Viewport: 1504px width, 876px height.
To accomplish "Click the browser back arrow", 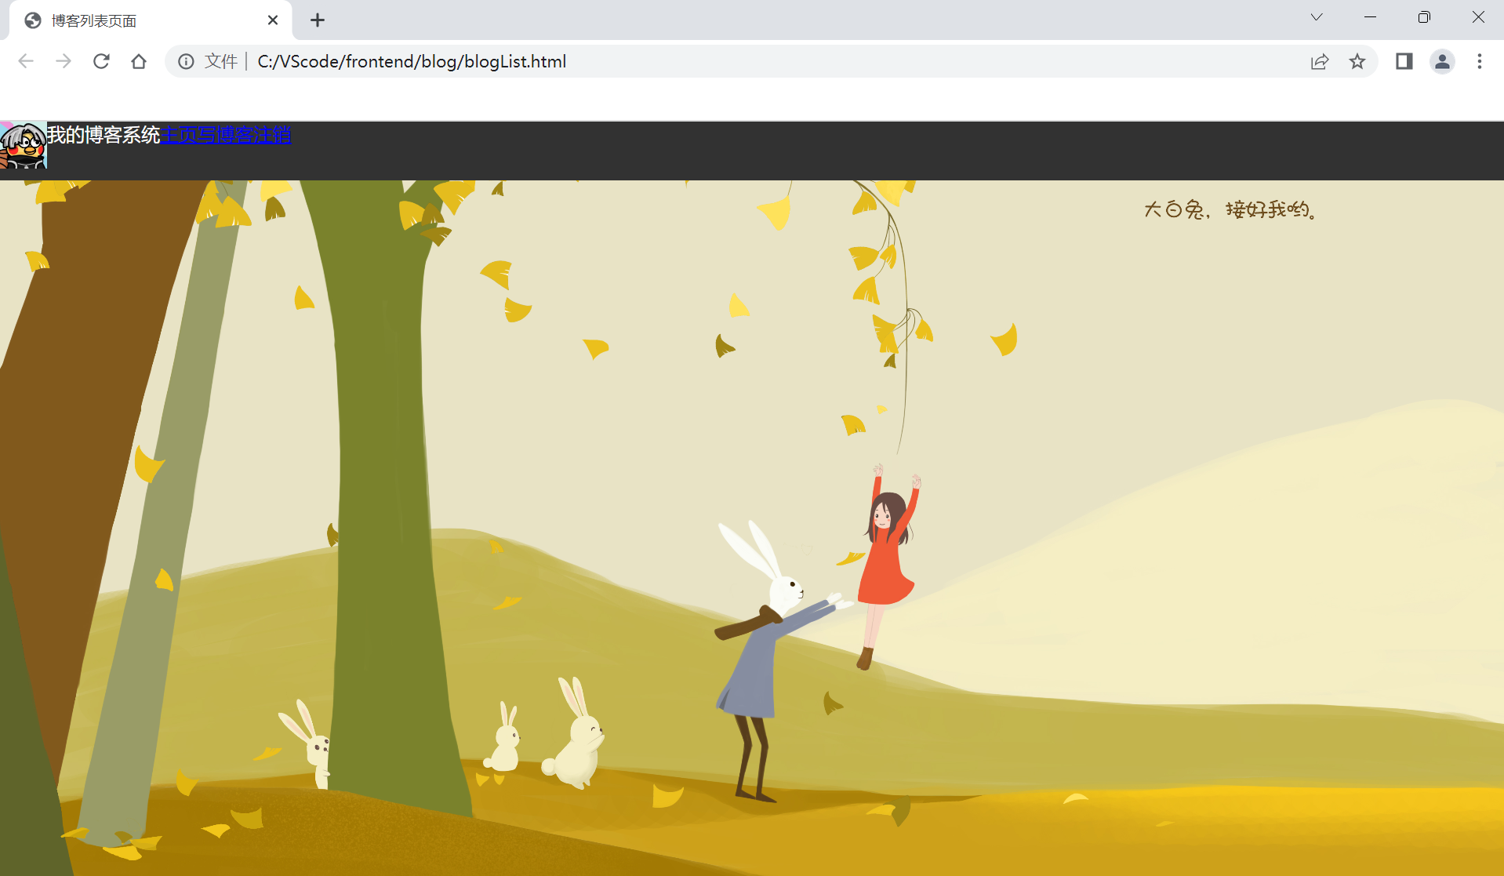I will tap(26, 61).
